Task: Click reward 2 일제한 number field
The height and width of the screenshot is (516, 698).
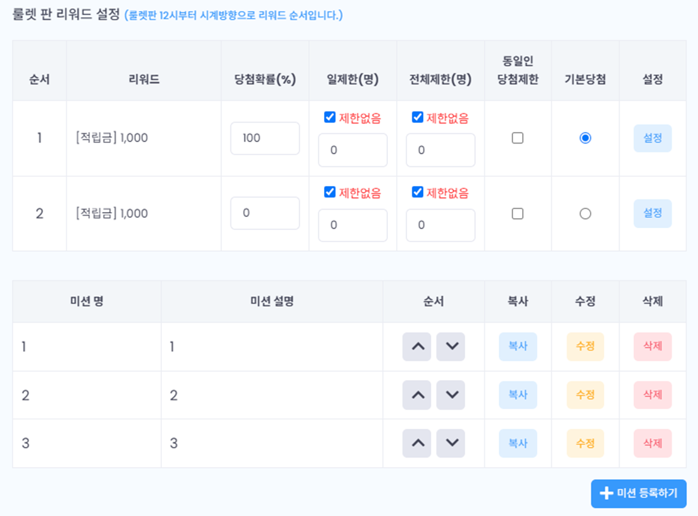Action: (352, 225)
